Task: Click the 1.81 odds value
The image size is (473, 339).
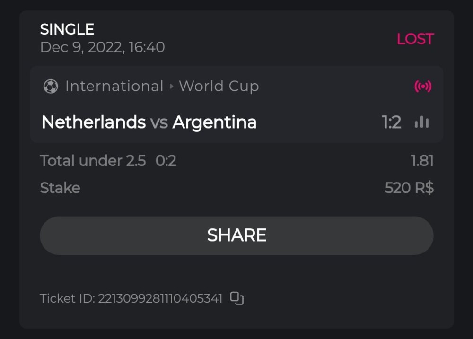Action: coord(422,161)
